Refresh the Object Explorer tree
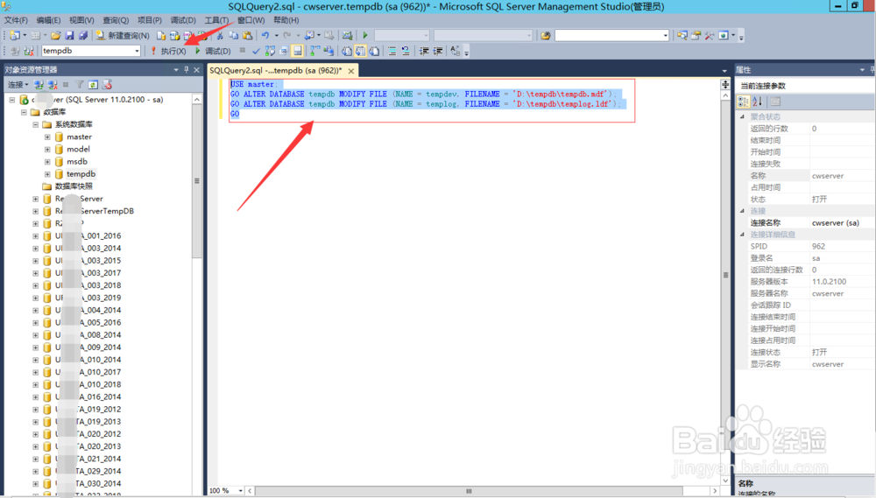Viewport: 876px width, 498px height. [93, 84]
